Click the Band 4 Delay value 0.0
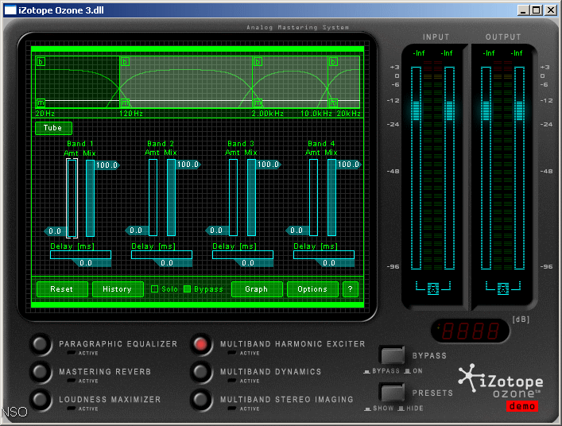The image size is (562, 426). (x=328, y=263)
